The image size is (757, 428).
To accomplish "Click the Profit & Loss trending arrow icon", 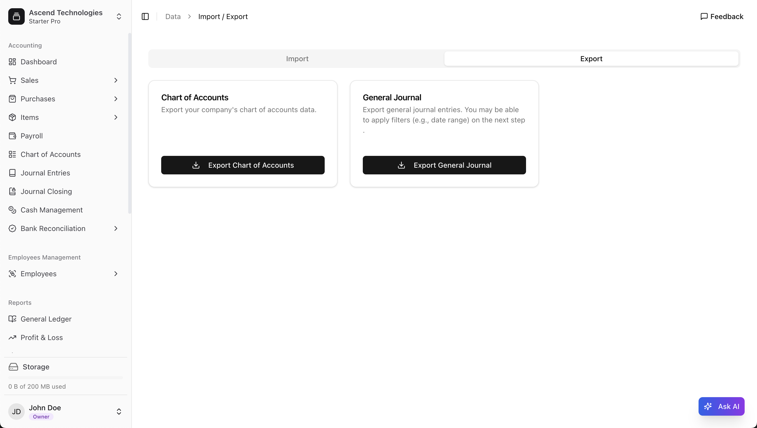I will coord(12,337).
